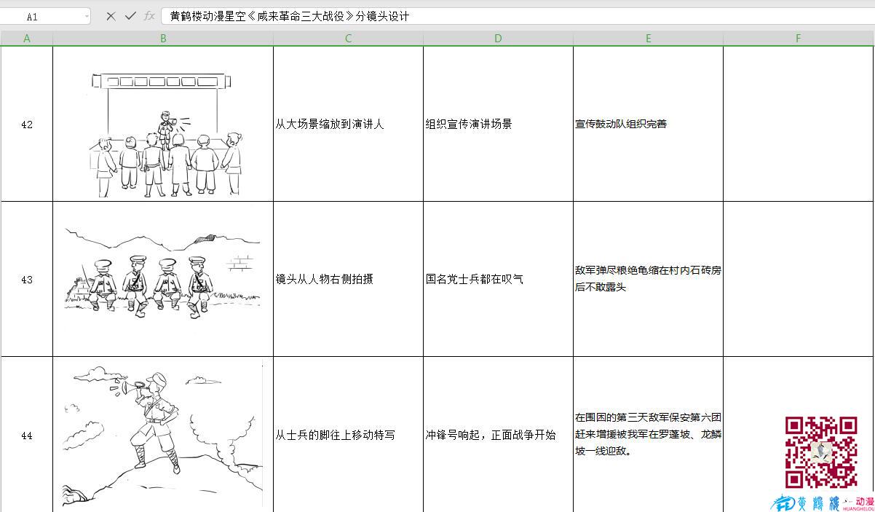
Task: Select cell starting '在围困的第三天敌军'
Action: click(x=648, y=435)
